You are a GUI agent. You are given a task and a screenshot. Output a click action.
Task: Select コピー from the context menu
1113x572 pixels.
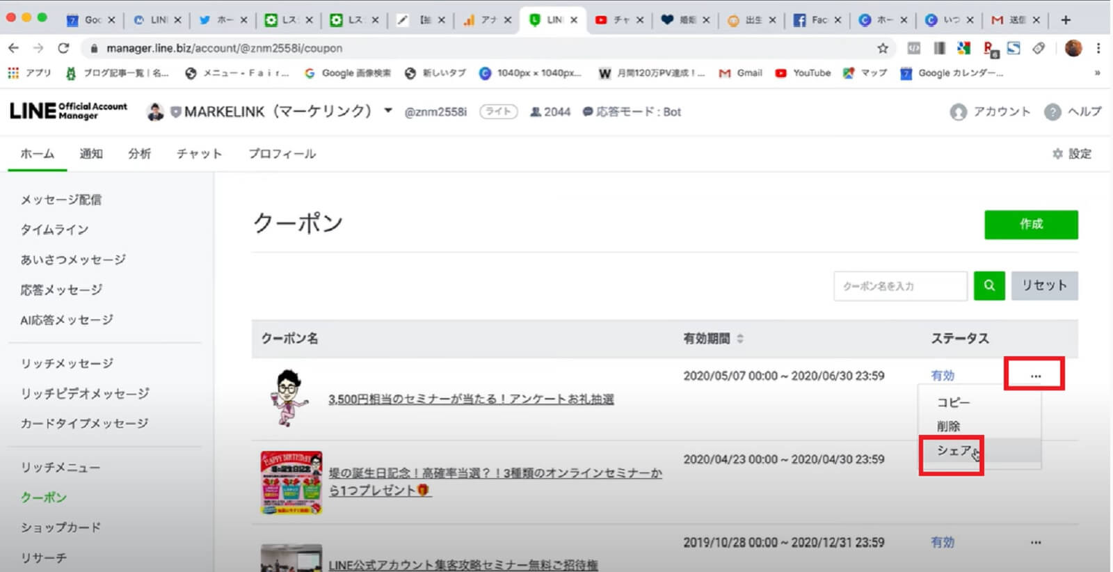(x=953, y=402)
